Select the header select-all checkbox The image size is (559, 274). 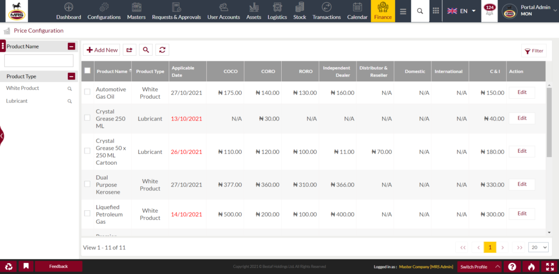click(x=87, y=70)
